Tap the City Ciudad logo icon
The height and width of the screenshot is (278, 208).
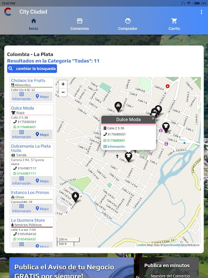click(8, 12)
